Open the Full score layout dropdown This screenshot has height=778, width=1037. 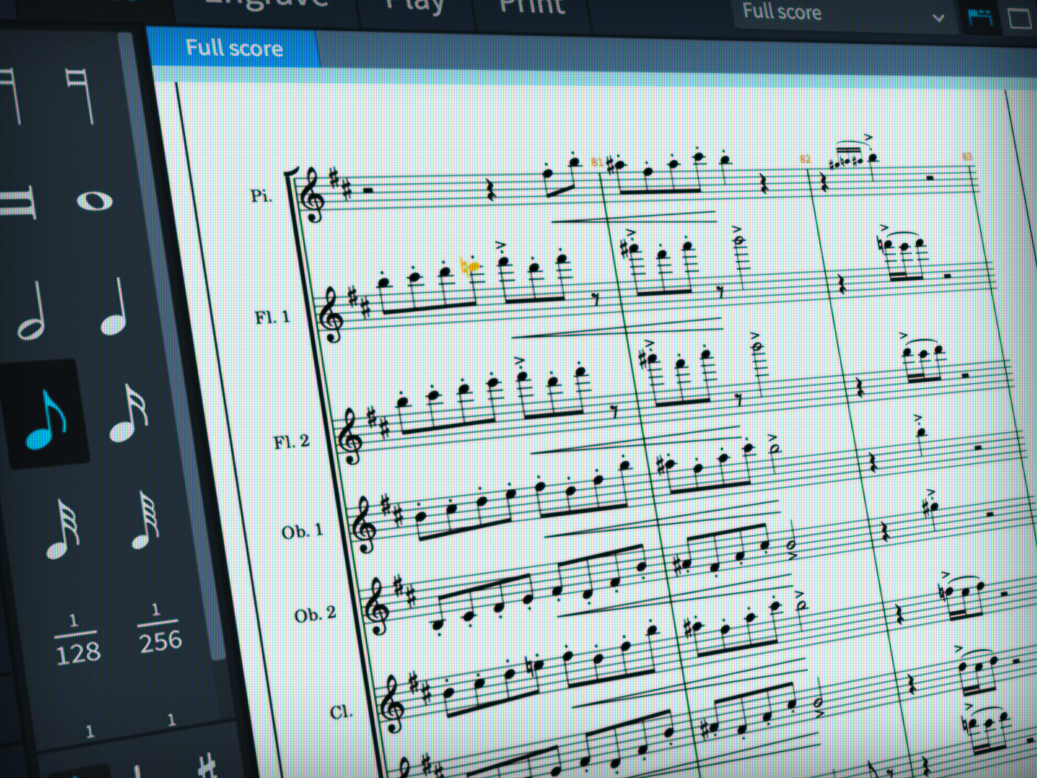(843, 13)
